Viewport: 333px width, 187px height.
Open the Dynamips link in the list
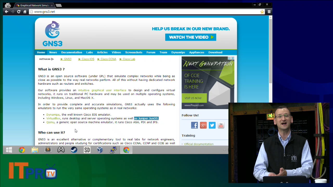click(53, 115)
